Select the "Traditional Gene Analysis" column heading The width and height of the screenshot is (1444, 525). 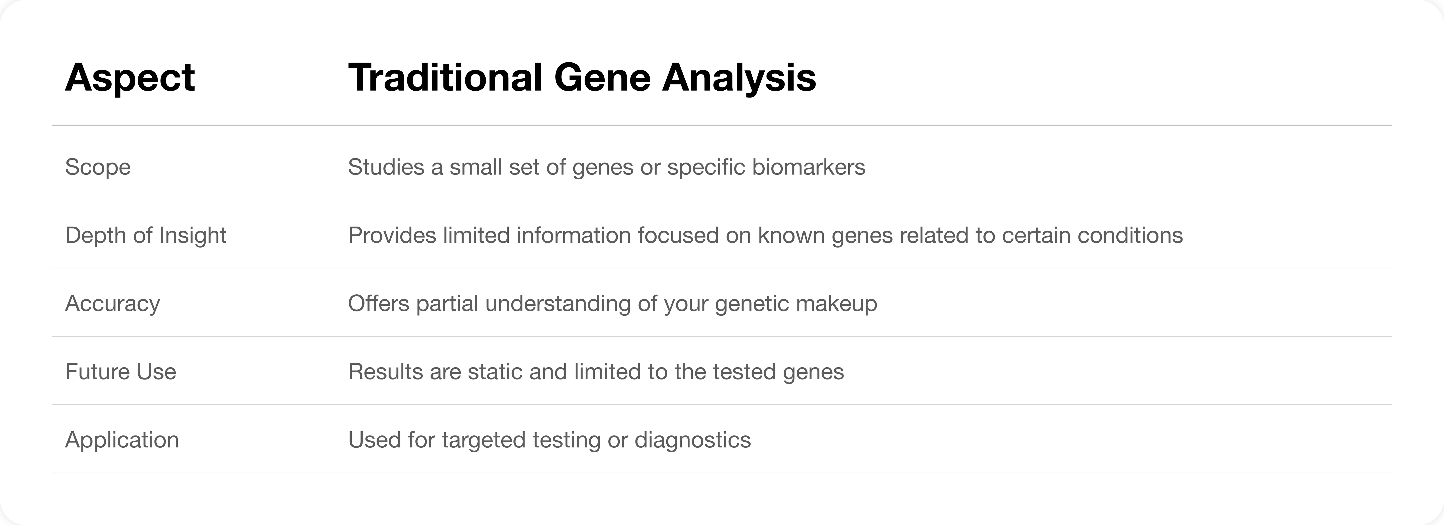point(582,77)
